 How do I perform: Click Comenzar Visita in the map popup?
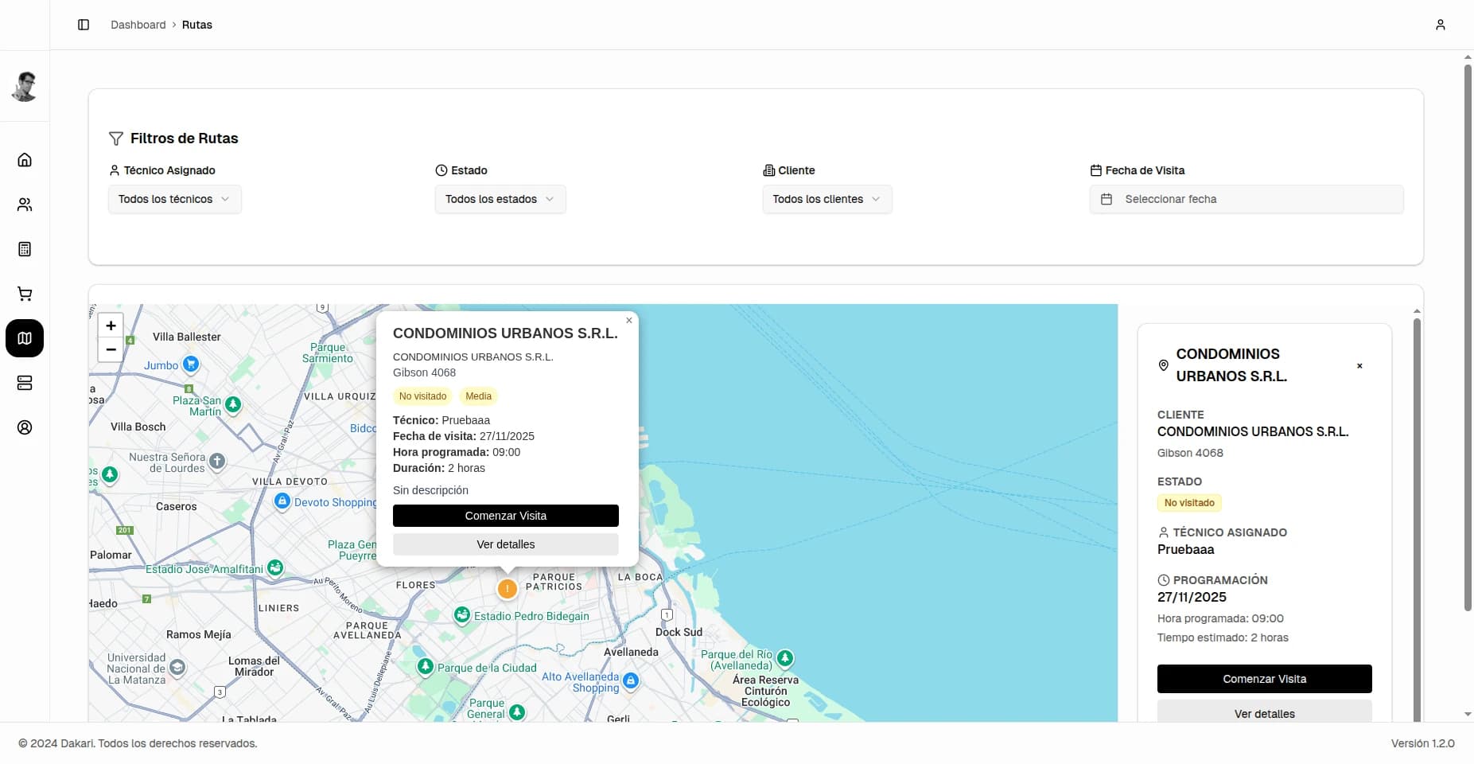506,516
